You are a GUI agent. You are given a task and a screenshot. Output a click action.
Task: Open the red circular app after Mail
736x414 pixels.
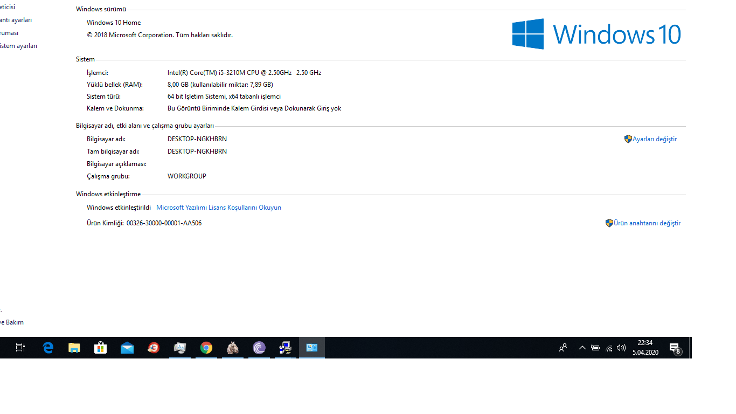click(x=153, y=348)
